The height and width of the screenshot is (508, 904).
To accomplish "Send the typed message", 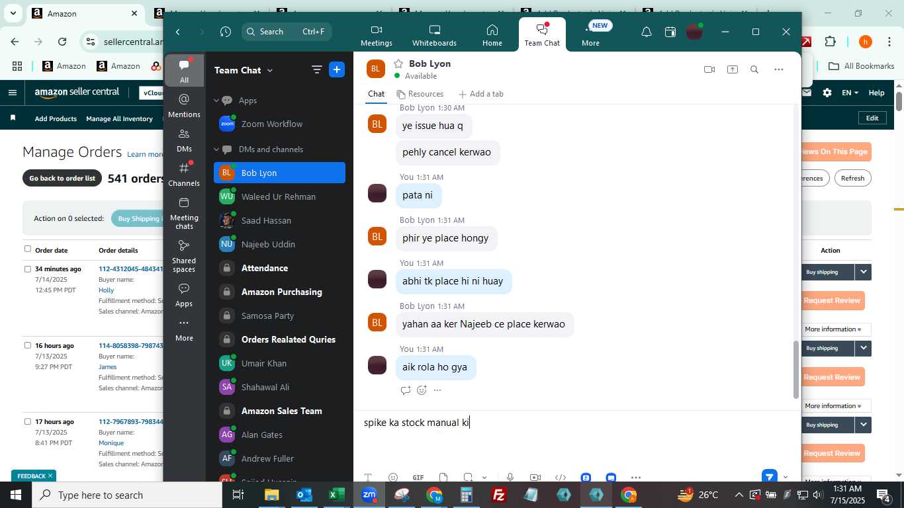I will [769, 476].
